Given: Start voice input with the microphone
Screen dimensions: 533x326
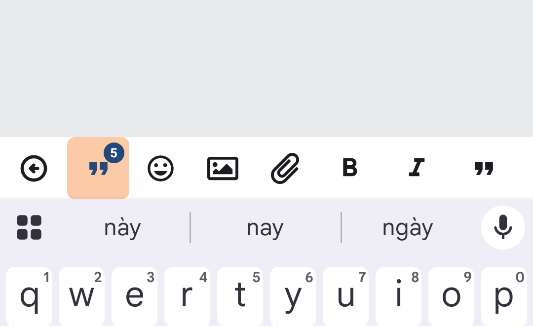Looking at the screenshot, I should tap(503, 227).
